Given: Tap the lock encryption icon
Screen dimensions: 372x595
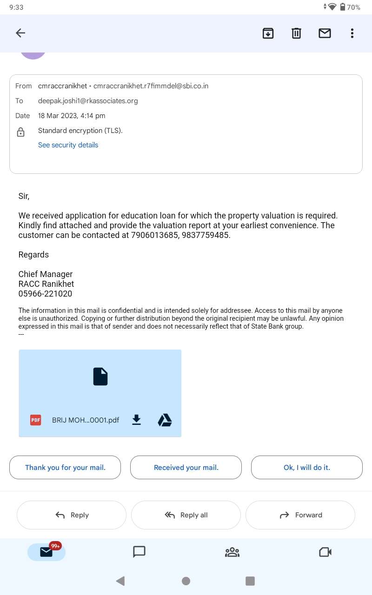Looking at the screenshot, I should (x=21, y=132).
